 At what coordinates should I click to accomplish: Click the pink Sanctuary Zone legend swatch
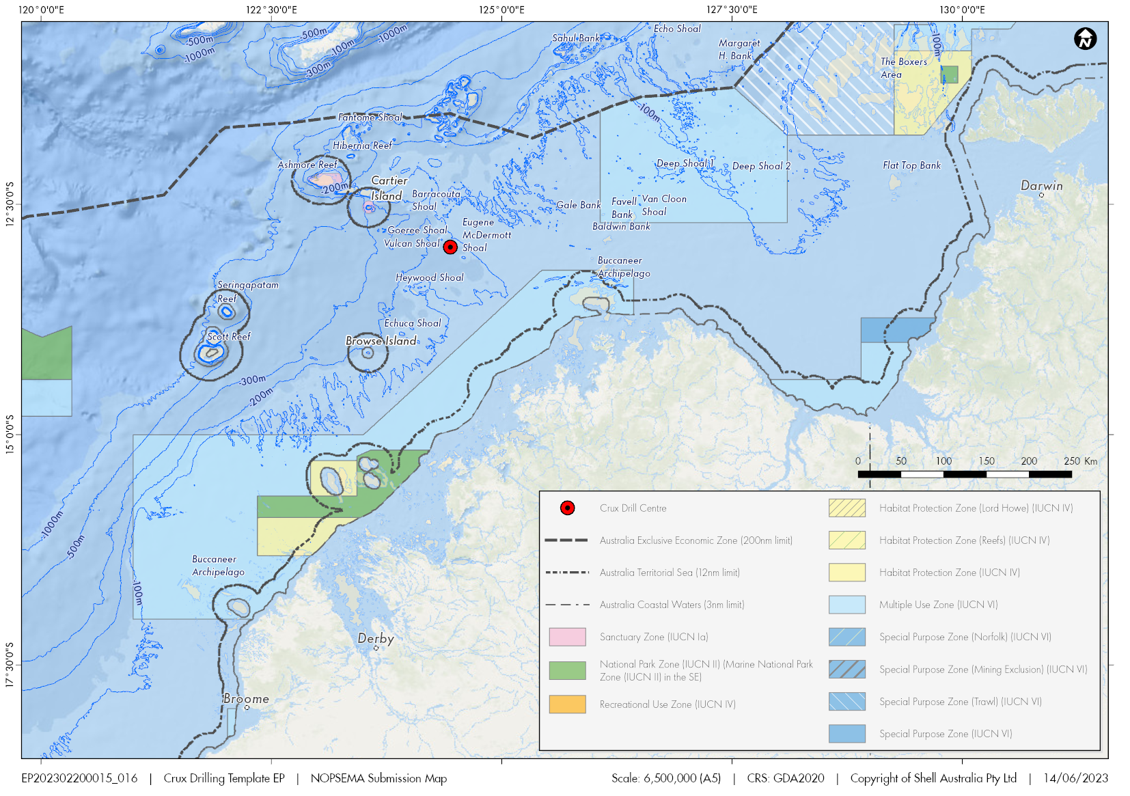tap(567, 637)
